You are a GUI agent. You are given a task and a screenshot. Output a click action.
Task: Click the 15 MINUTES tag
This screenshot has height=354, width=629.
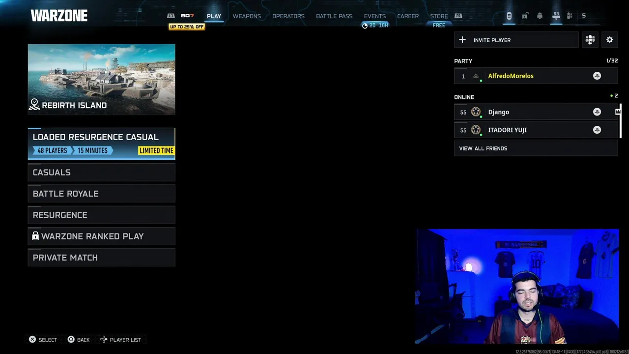tap(92, 150)
